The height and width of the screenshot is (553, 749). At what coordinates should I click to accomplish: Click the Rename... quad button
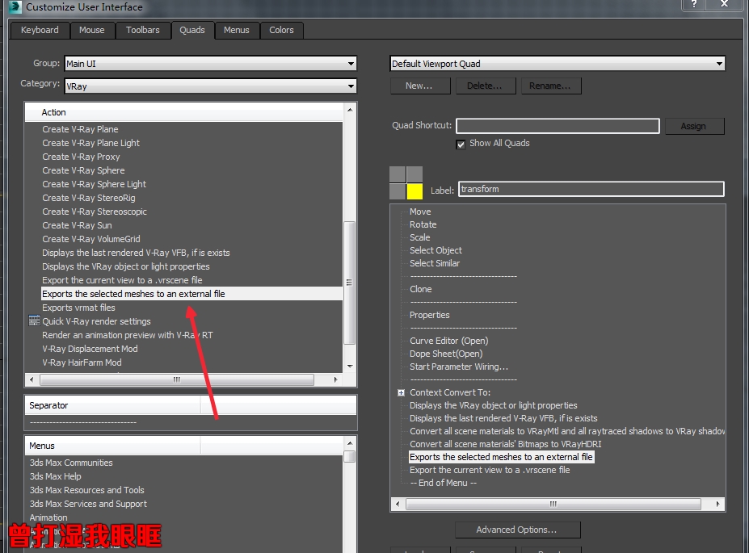pos(549,86)
